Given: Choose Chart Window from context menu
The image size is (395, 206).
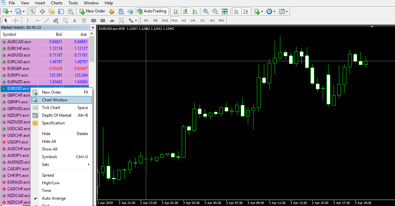Looking at the screenshot, I should [61, 100].
